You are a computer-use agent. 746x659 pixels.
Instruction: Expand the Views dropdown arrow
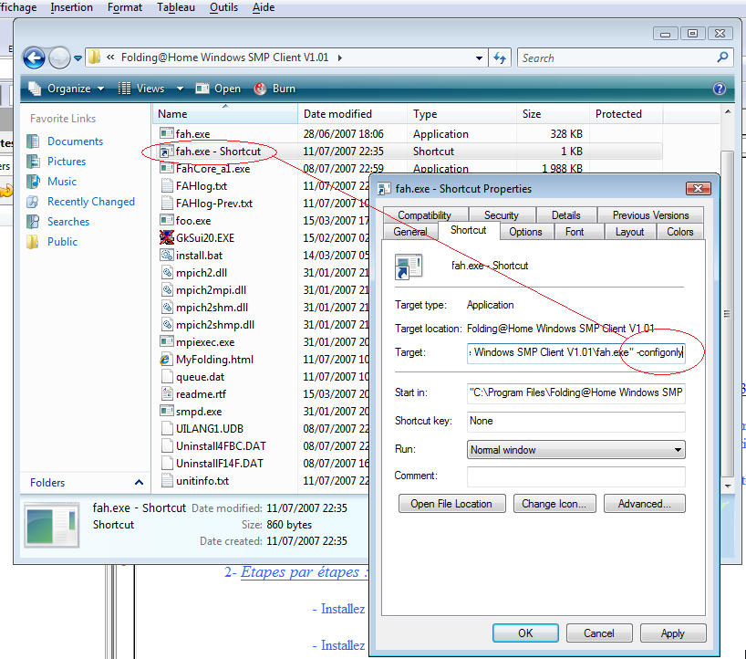tap(180, 89)
